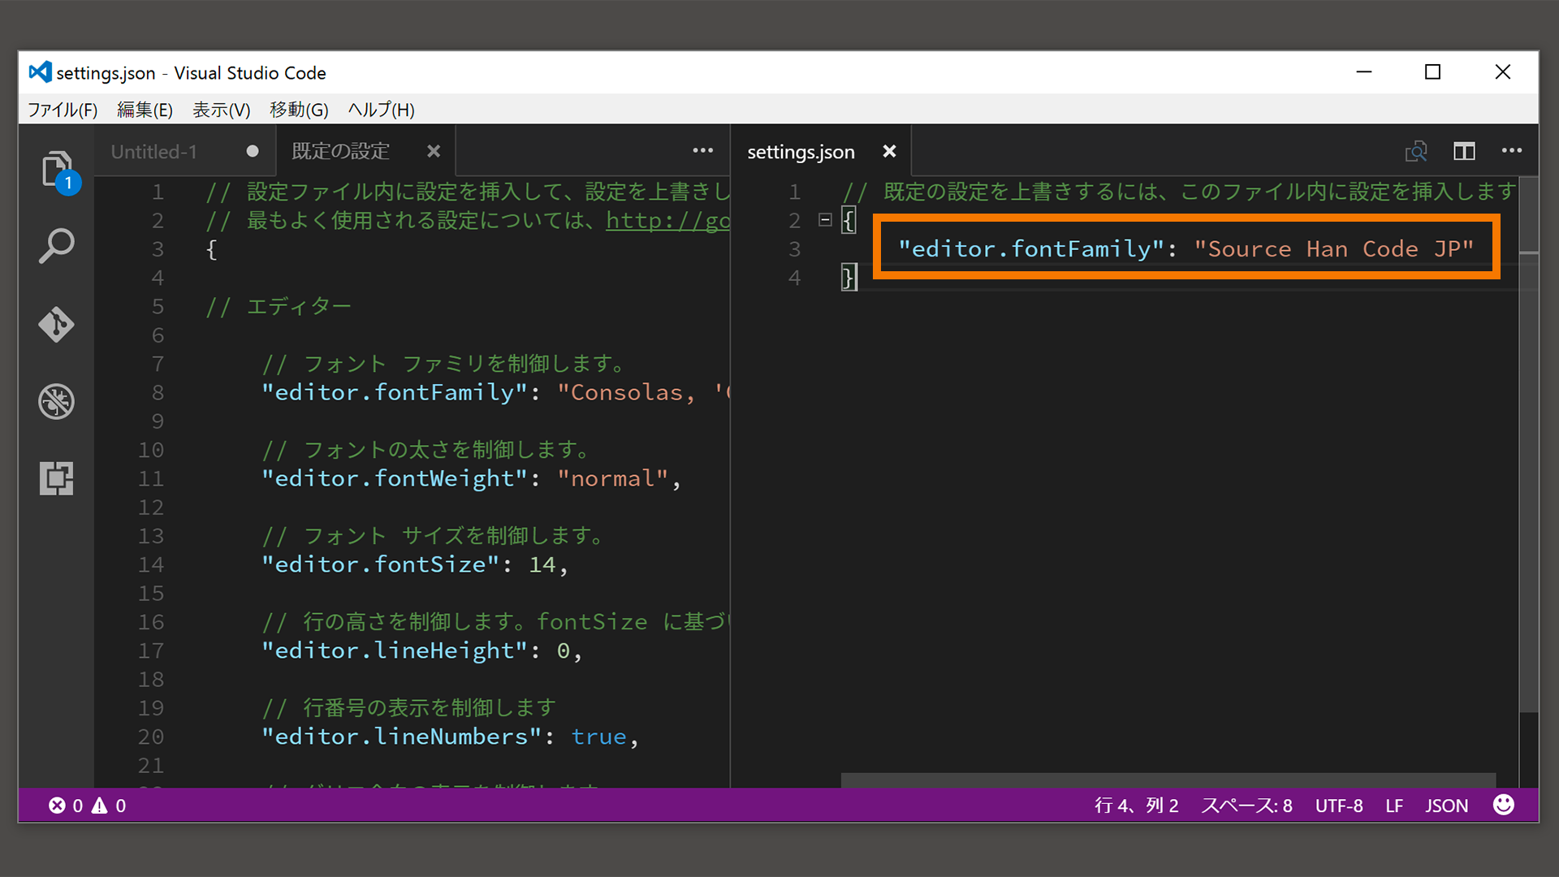Click "editor.fontWeight" key in default settings

[x=395, y=478]
